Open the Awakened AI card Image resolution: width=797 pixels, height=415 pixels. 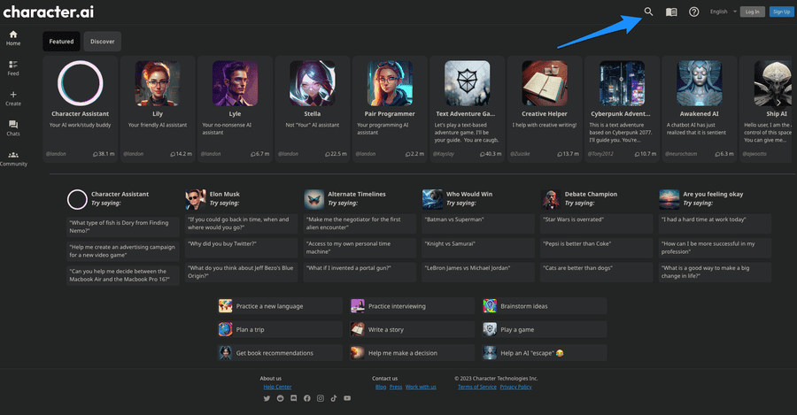point(699,109)
